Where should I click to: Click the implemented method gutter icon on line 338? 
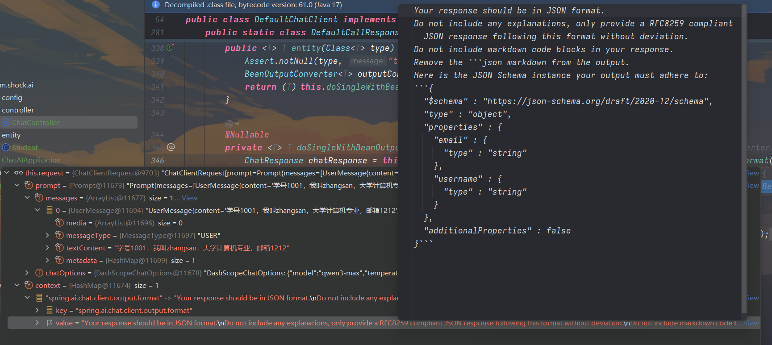(170, 47)
